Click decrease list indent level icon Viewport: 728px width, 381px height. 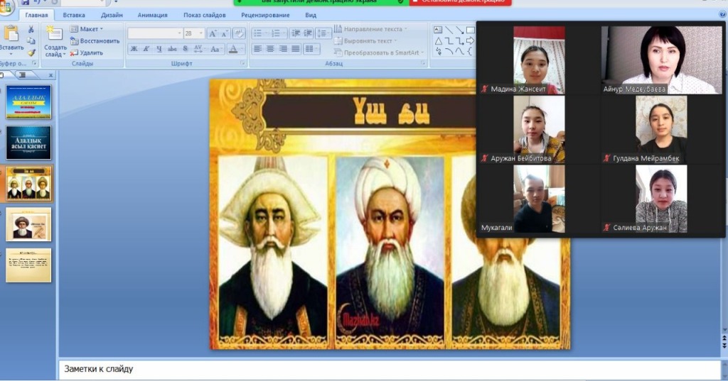point(295,33)
